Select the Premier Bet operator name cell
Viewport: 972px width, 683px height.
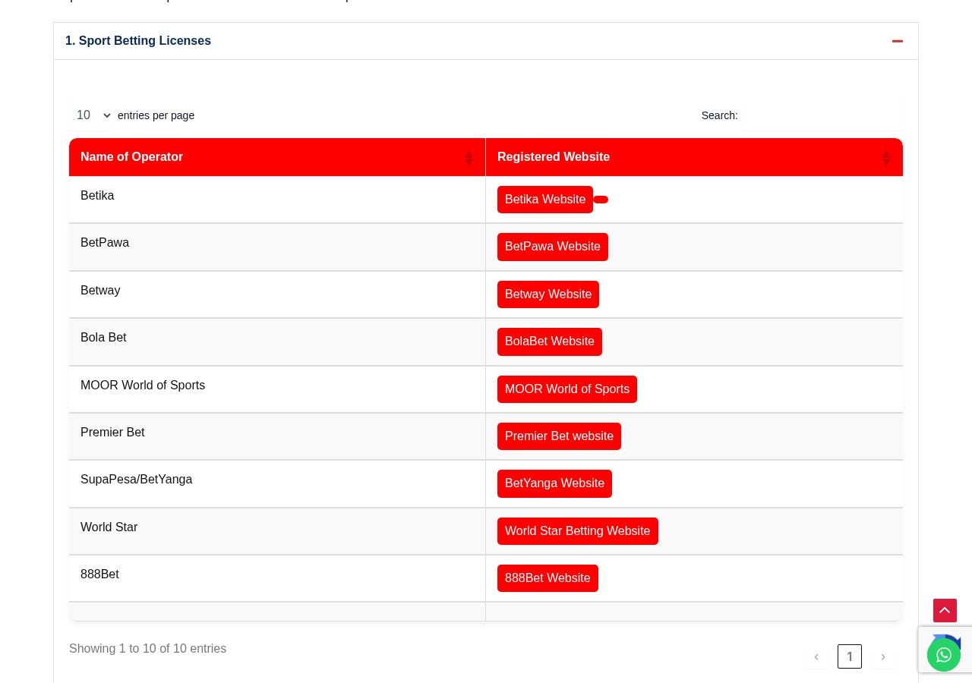click(x=277, y=436)
